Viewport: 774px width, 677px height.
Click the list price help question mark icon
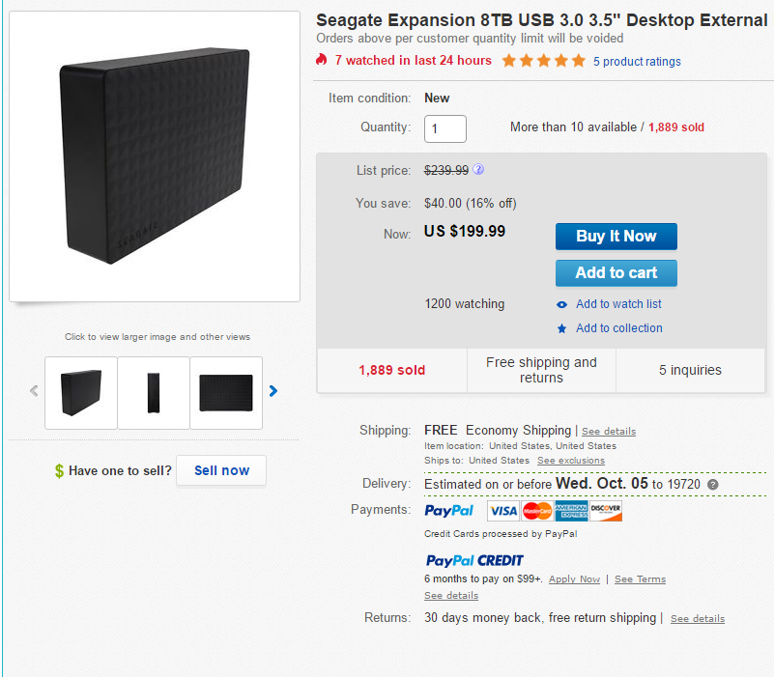point(478,170)
